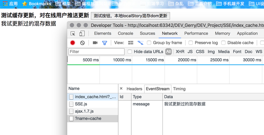Close the request details pane with the X

(121, 88)
